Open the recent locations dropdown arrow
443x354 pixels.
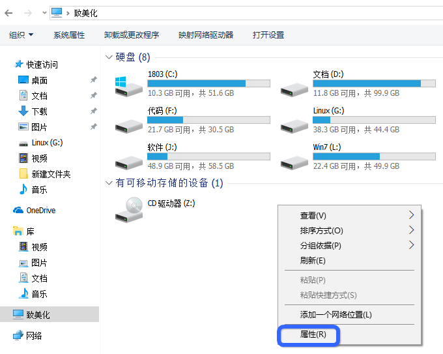coord(44,13)
